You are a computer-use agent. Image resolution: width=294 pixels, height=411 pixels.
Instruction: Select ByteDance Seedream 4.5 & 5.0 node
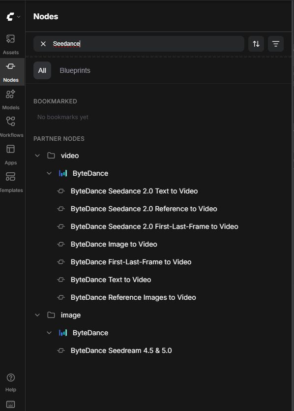[121, 350]
